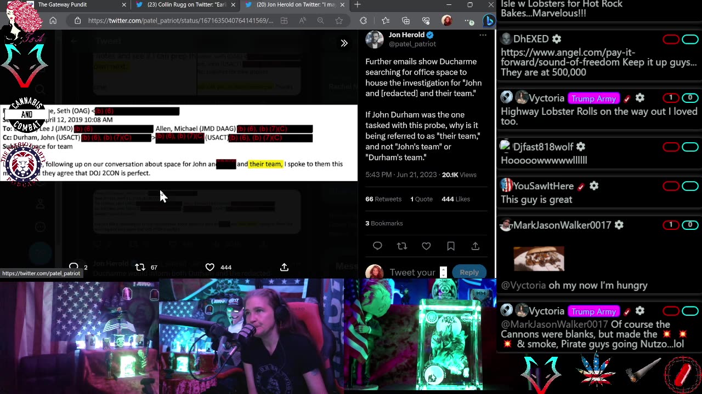The width and height of the screenshot is (702, 394).
Task: Close the Jon Herold Twitter tab
Action: tap(342, 5)
